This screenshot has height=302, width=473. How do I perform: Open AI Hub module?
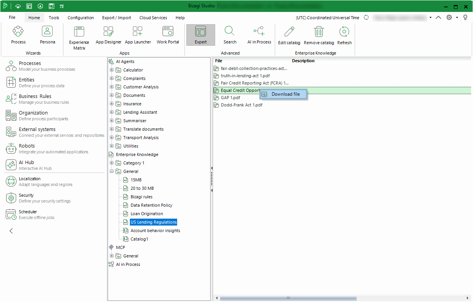[29, 165]
